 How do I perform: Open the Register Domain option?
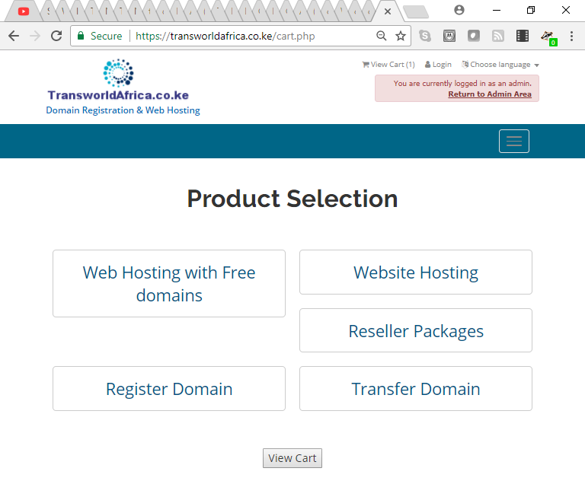pos(169,388)
